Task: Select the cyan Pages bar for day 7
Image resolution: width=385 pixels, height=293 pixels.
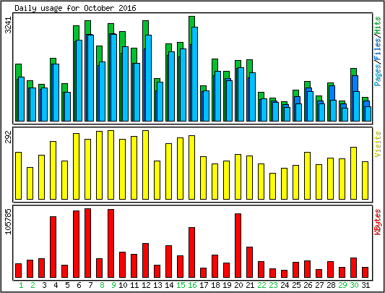Action: pyautogui.click(x=90, y=78)
